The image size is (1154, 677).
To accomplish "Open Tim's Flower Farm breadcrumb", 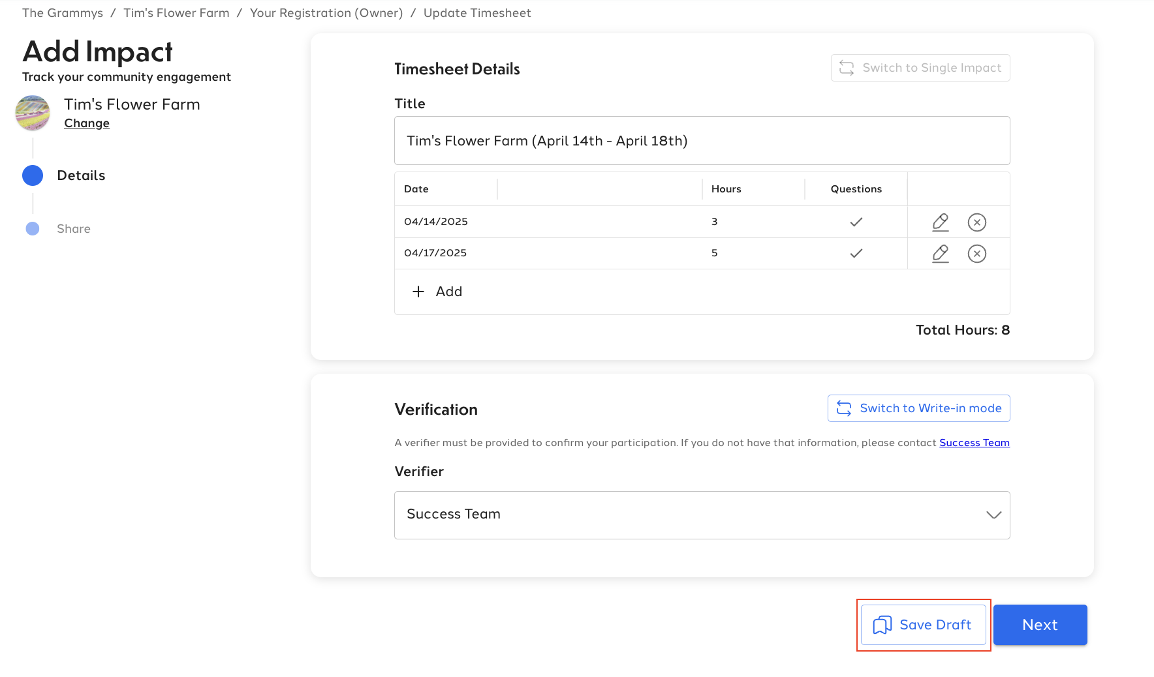I will coord(176,13).
